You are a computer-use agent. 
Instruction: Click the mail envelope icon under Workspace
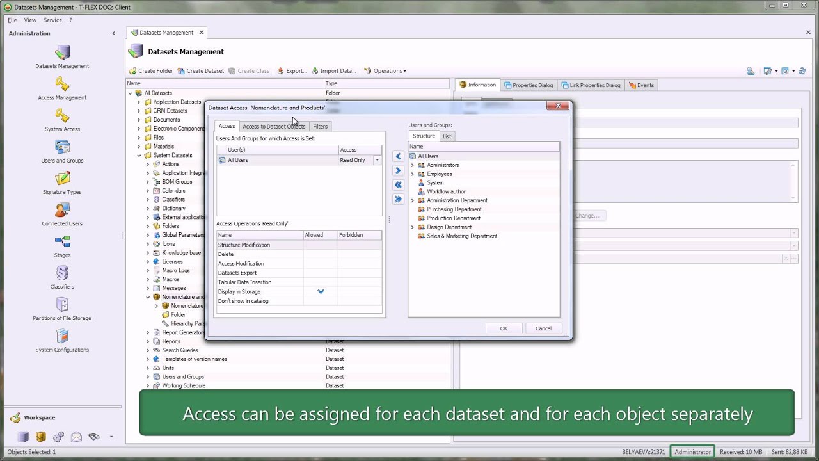[76, 437]
